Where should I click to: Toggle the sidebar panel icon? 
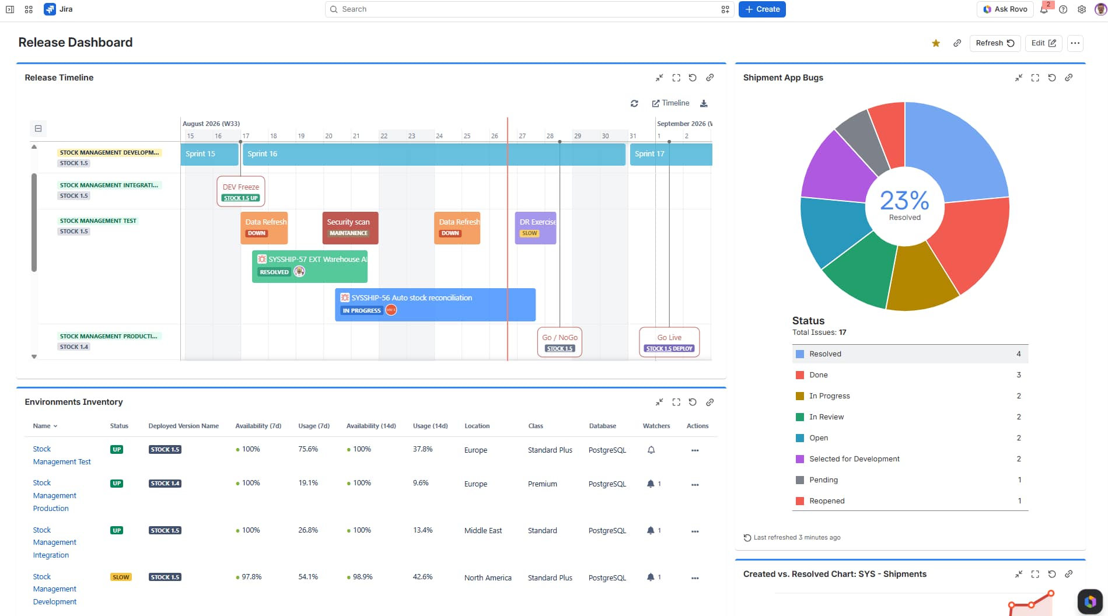(10, 9)
